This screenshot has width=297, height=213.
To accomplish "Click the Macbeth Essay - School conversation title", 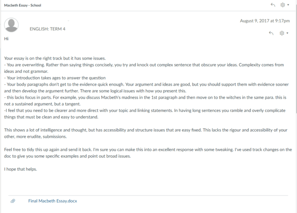I will click(x=23, y=5).
